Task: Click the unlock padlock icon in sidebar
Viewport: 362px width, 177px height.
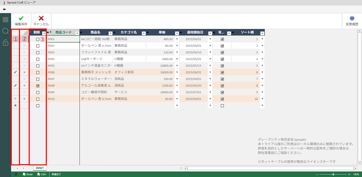Action: [6, 43]
